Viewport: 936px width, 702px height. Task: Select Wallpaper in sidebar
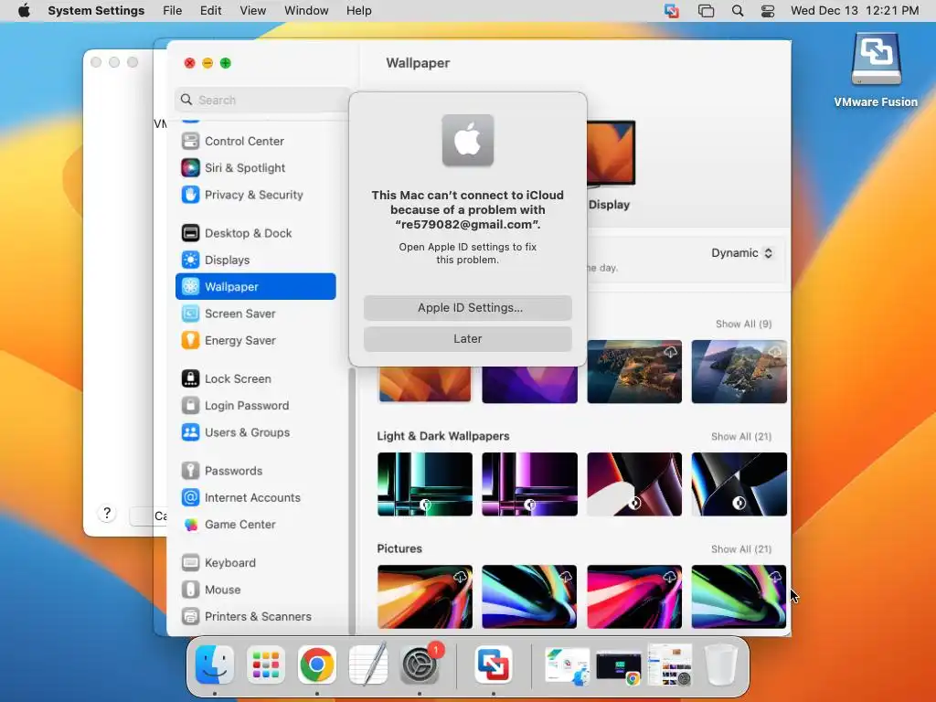256,286
